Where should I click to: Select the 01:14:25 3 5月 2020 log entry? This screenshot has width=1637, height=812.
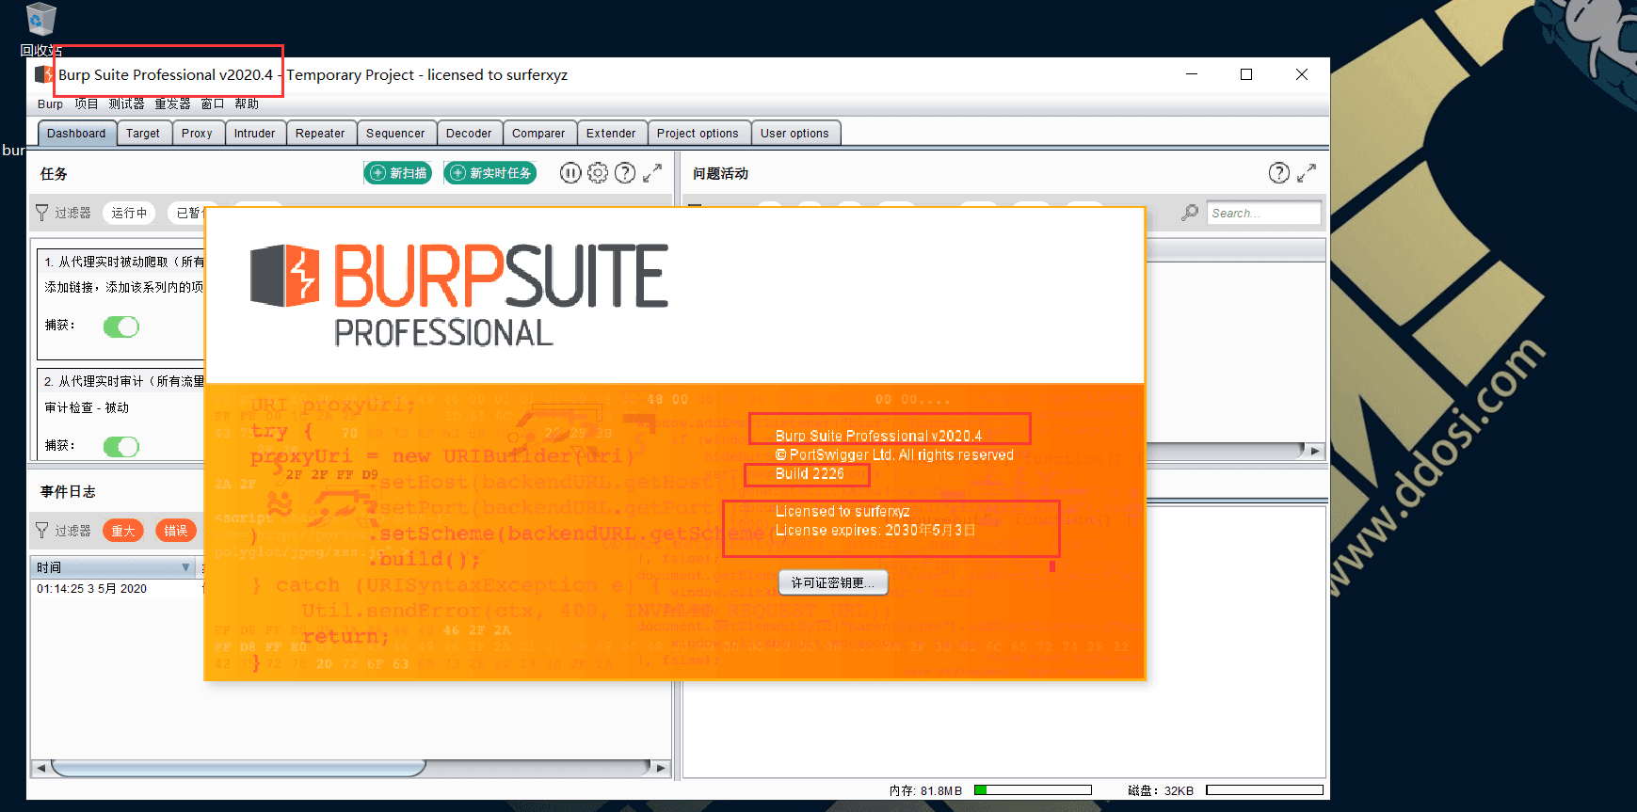pyautogui.click(x=92, y=589)
